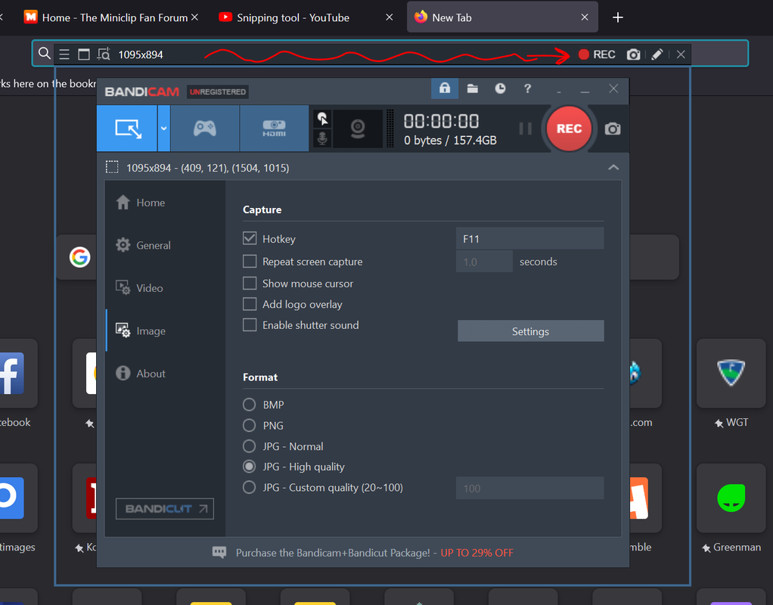Uncheck the Hotkey checkbox

pyautogui.click(x=250, y=239)
